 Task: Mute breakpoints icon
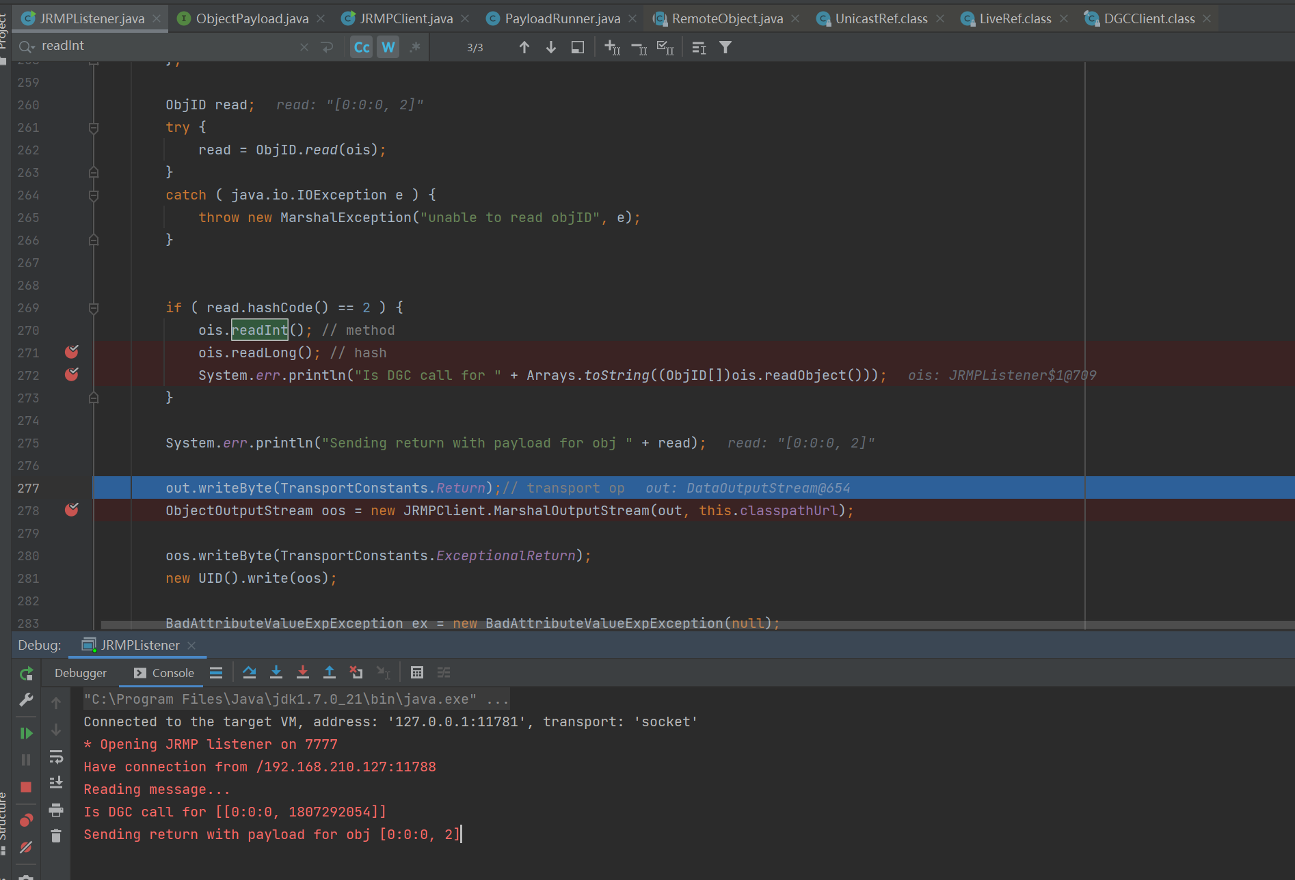pos(26,847)
